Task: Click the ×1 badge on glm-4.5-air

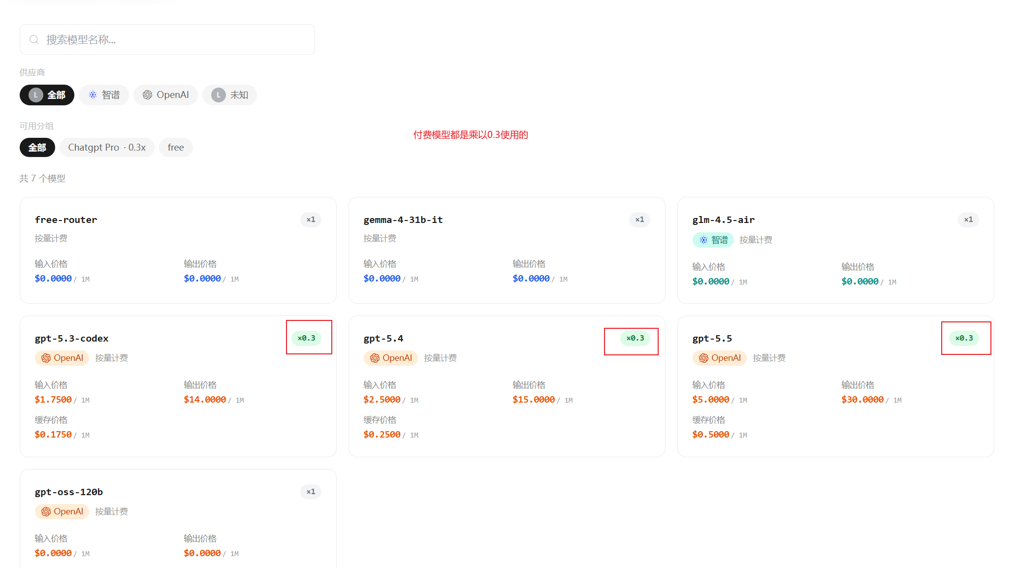Action: coord(968,220)
